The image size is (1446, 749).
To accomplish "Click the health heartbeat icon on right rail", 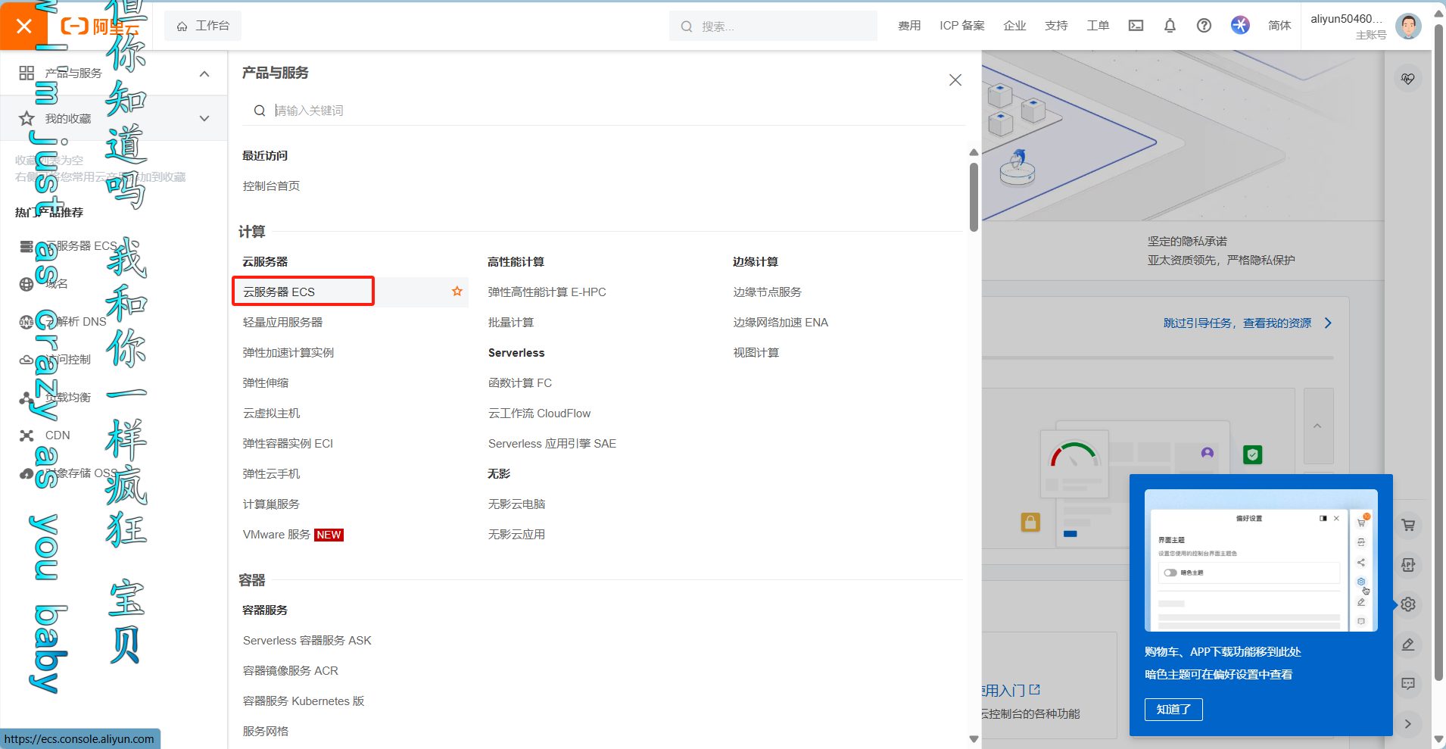I will [x=1408, y=78].
